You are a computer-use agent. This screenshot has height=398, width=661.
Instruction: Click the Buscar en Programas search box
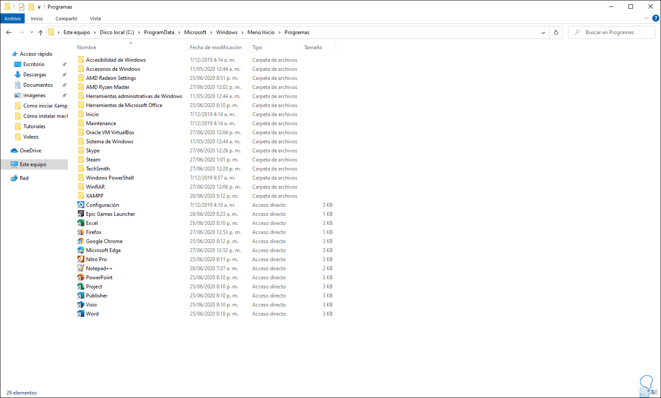[x=611, y=32]
